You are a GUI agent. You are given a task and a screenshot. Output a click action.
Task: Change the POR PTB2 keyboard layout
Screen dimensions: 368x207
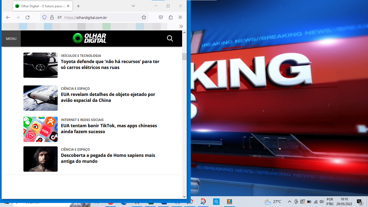click(x=330, y=202)
